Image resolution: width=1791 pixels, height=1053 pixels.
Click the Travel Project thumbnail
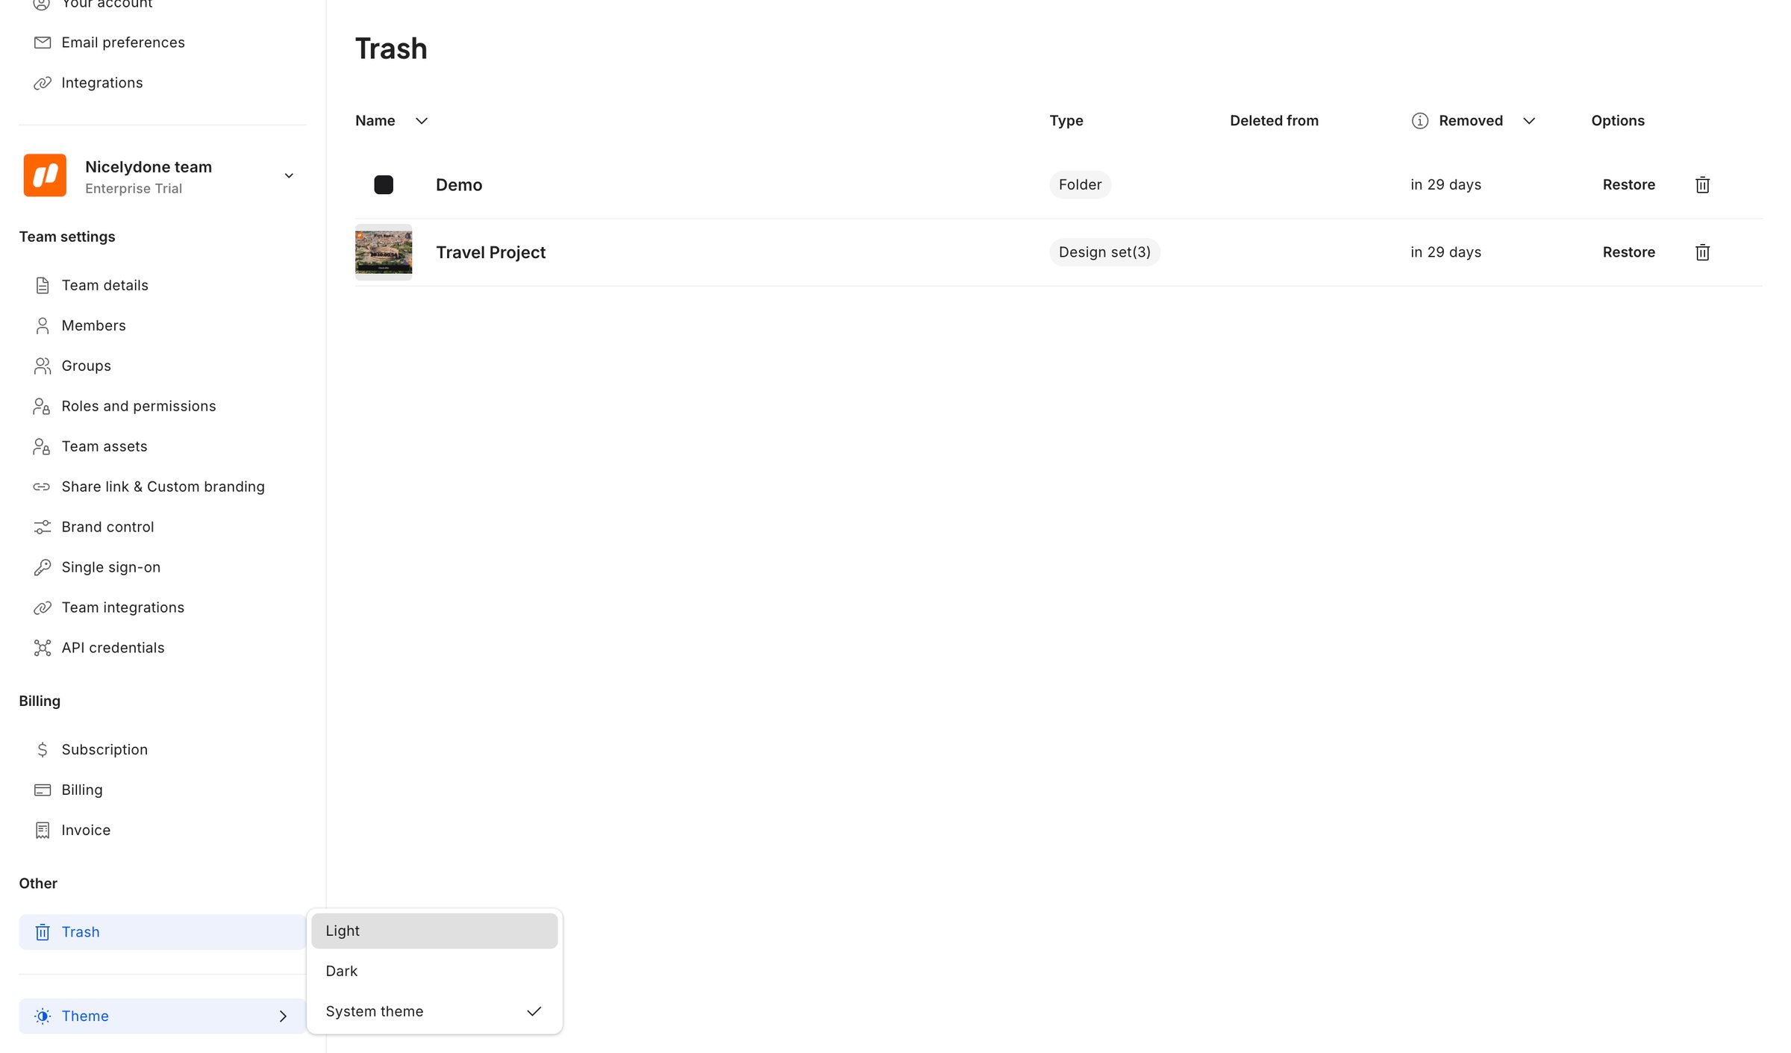point(384,252)
